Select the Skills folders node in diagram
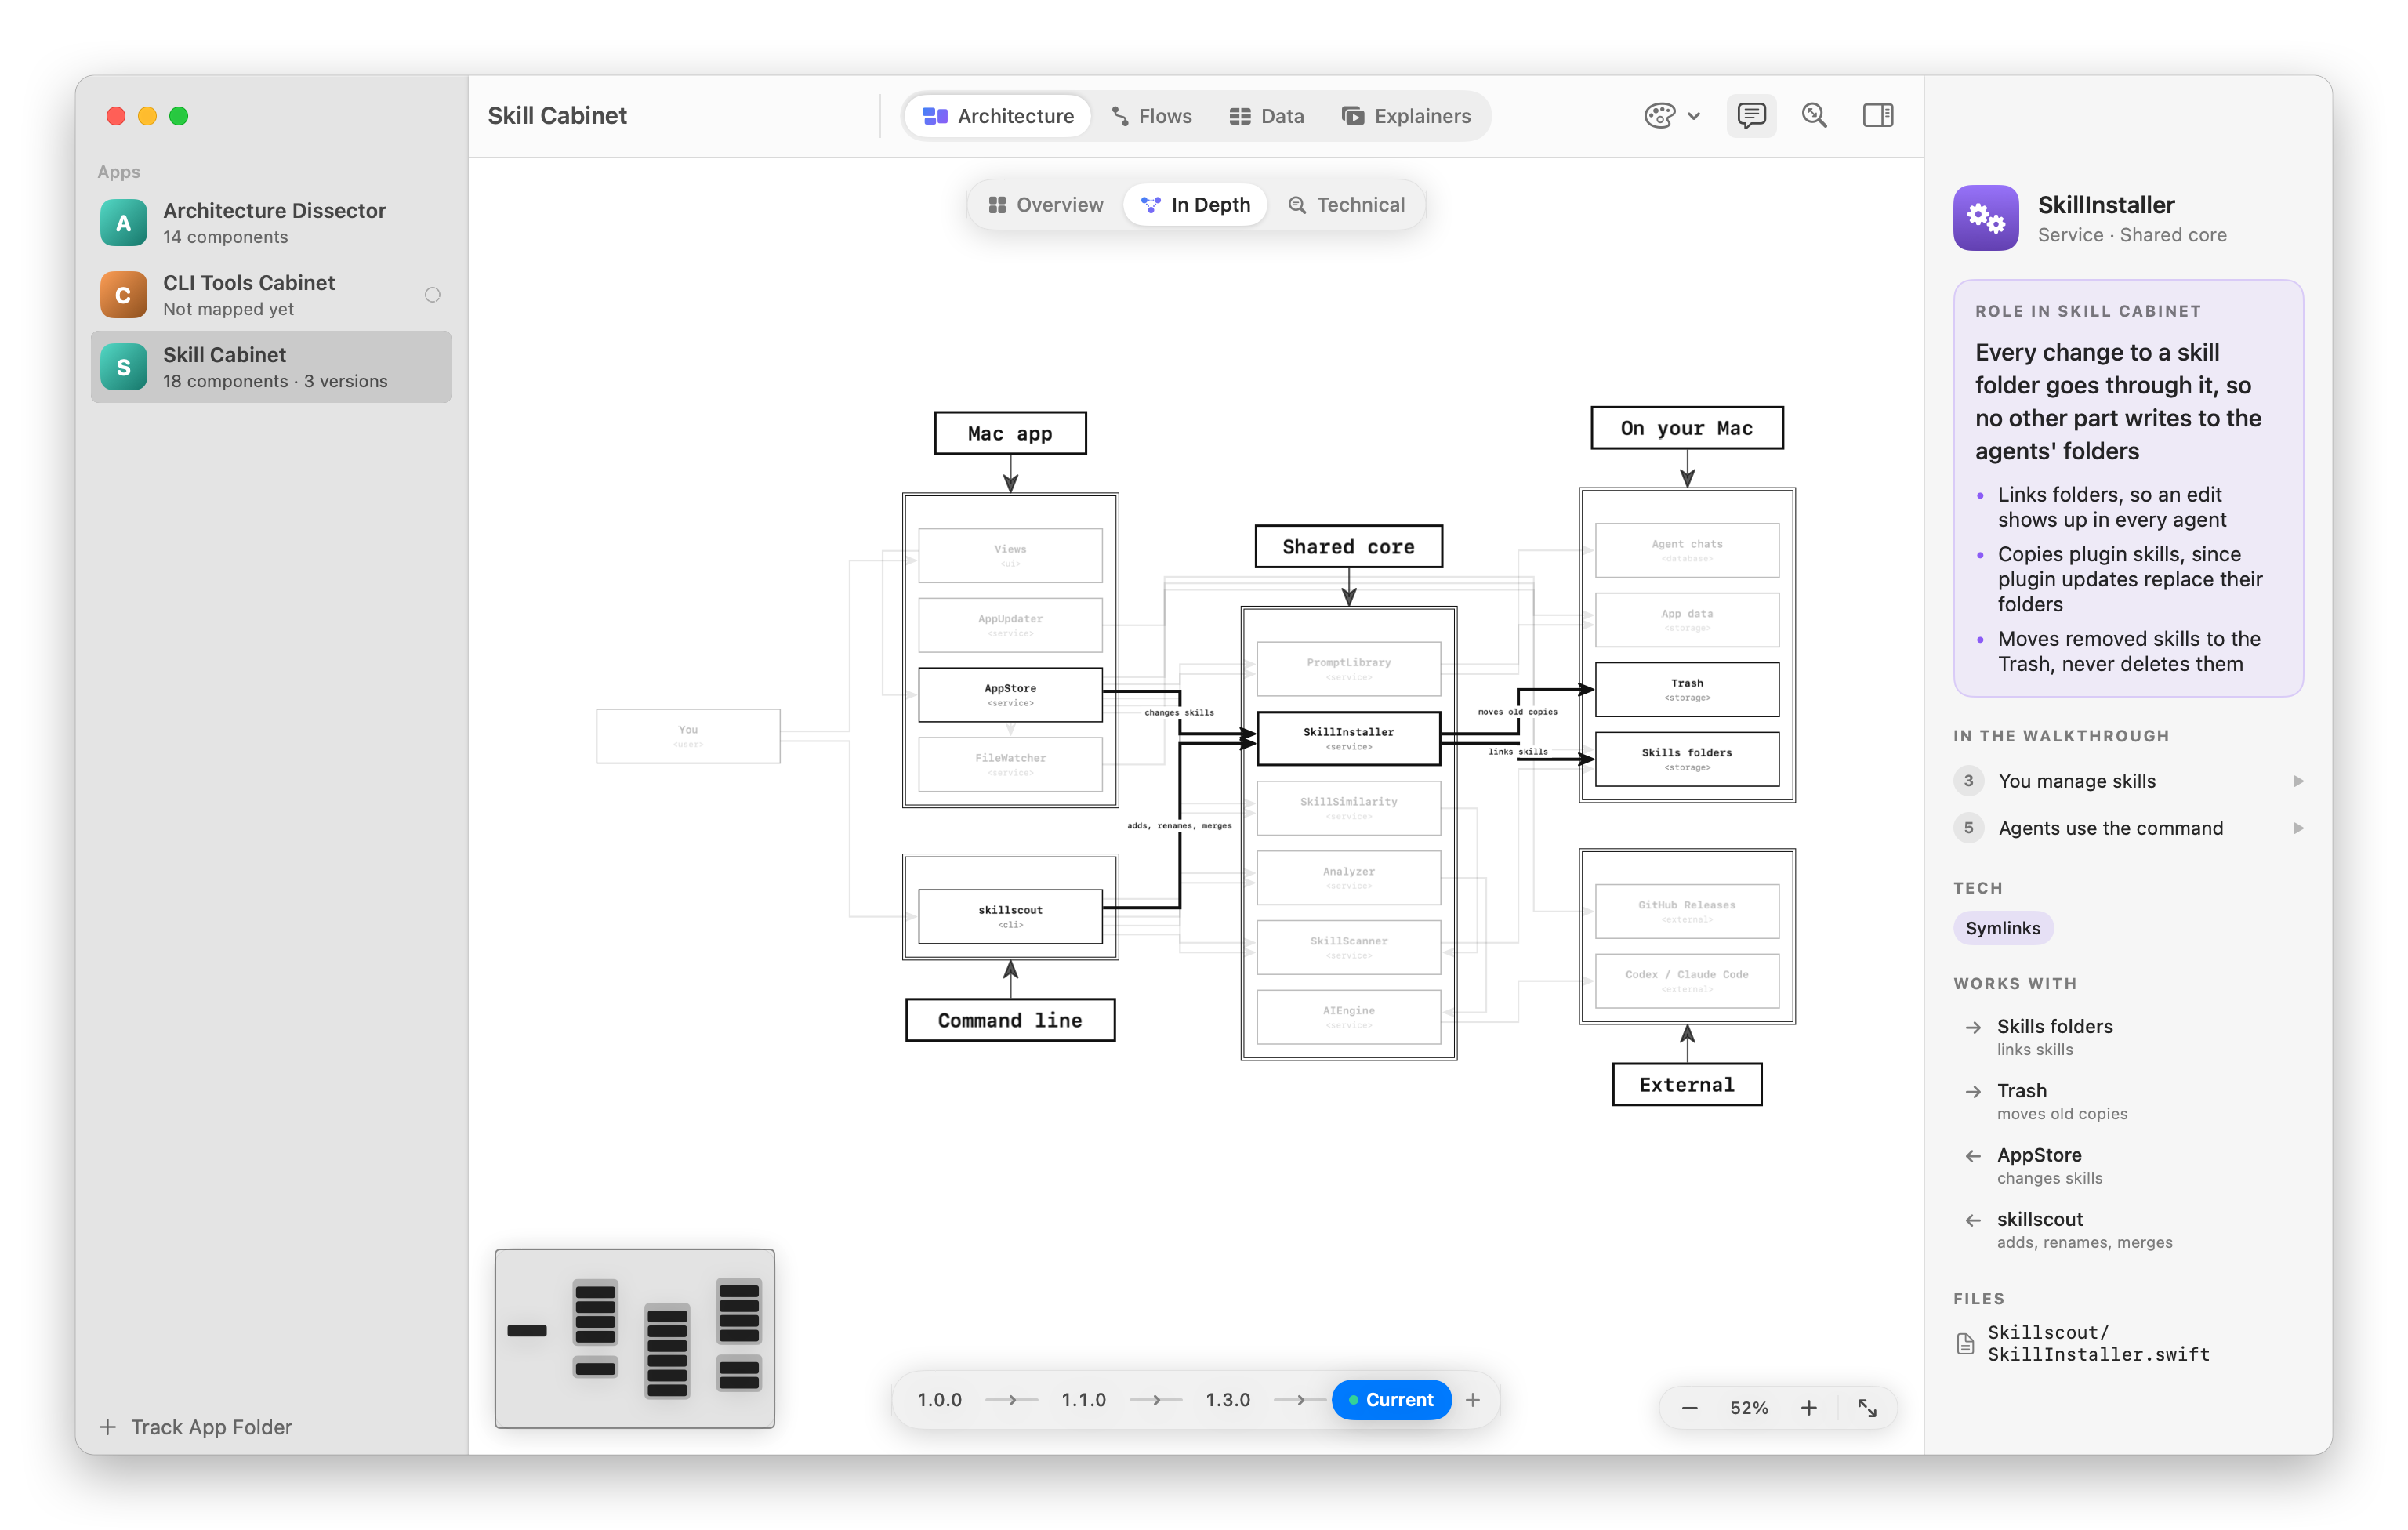This screenshot has height=1530, width=2408. click(1687, 759)
